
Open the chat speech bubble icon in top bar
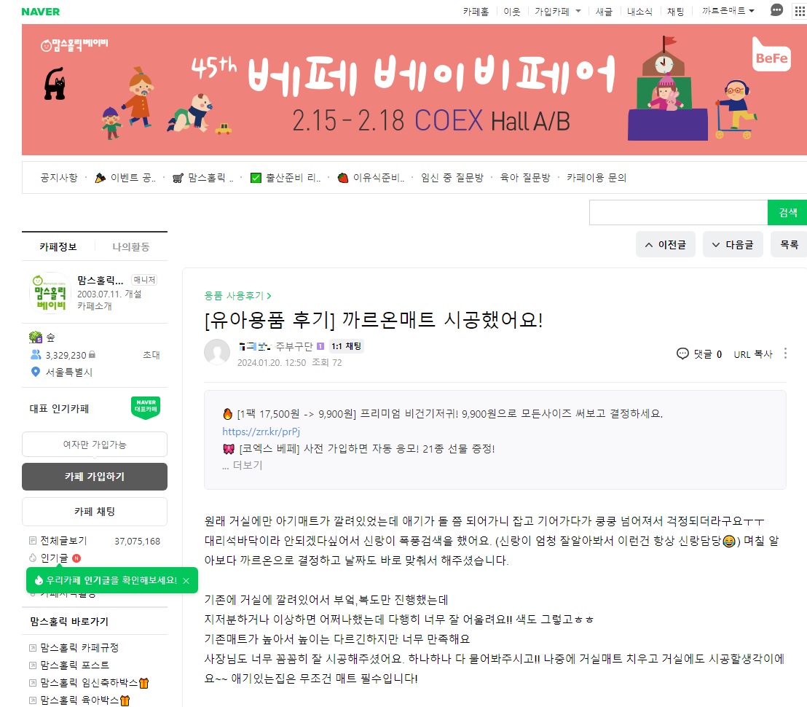(776, 9)
